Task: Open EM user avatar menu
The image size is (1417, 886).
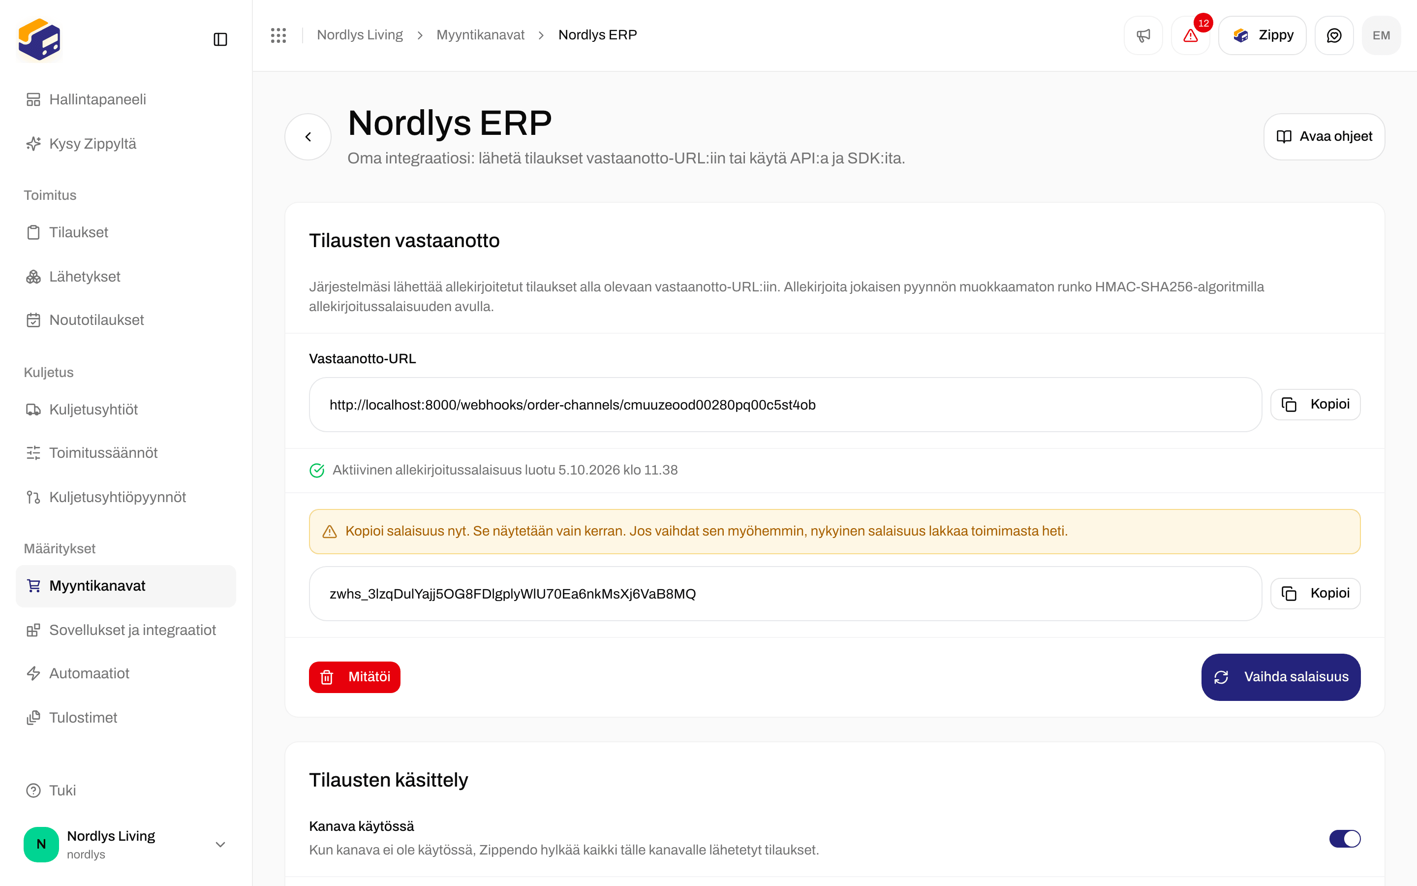Action: [x=1381, y=35]
